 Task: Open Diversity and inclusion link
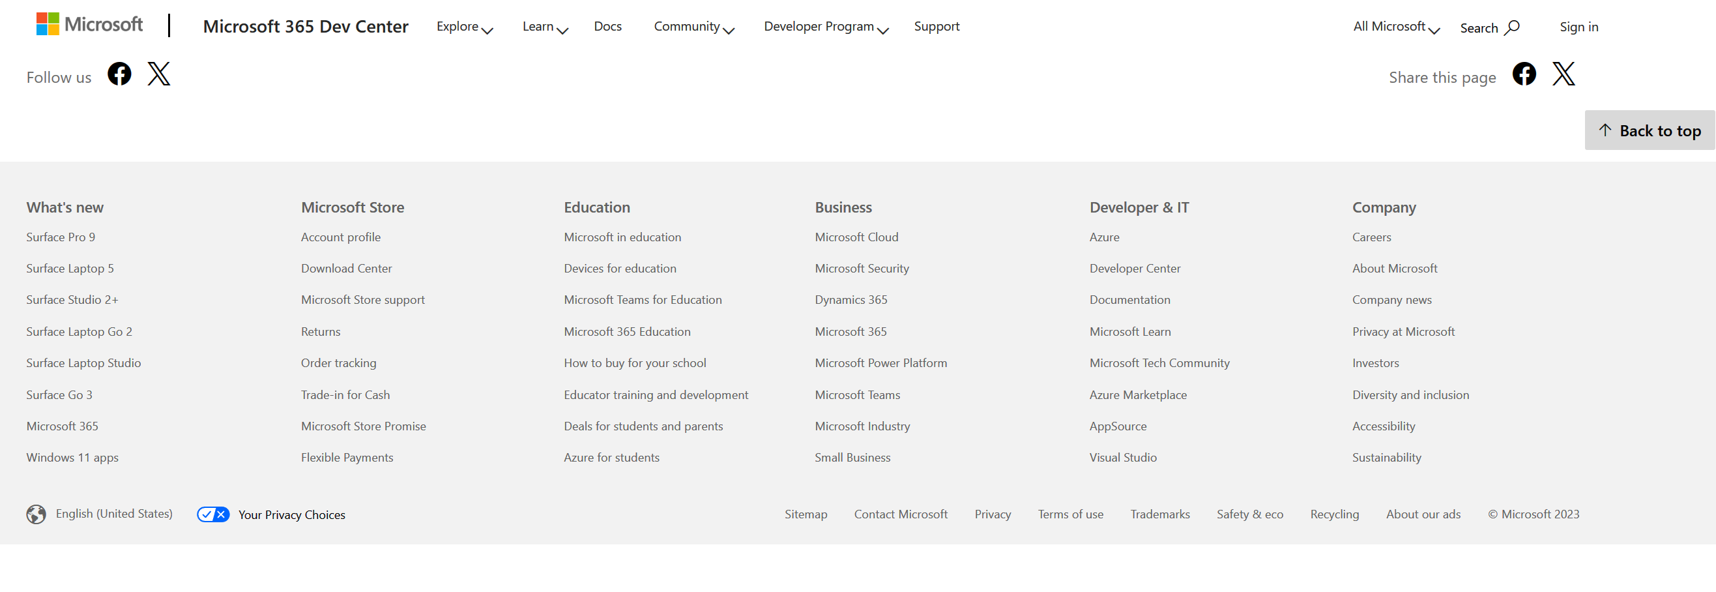point(1410,394)
